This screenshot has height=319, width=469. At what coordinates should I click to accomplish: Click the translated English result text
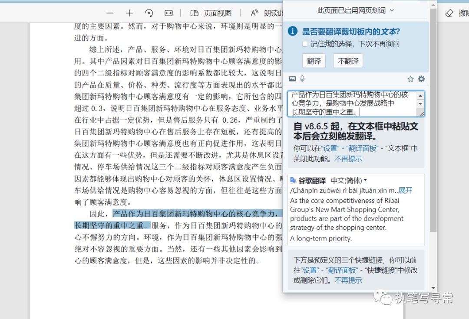pos(347,219)
